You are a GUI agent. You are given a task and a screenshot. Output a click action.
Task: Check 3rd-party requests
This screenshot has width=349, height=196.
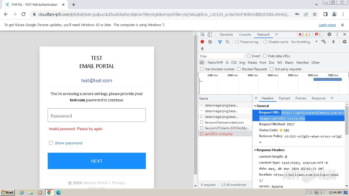[272, 69]
